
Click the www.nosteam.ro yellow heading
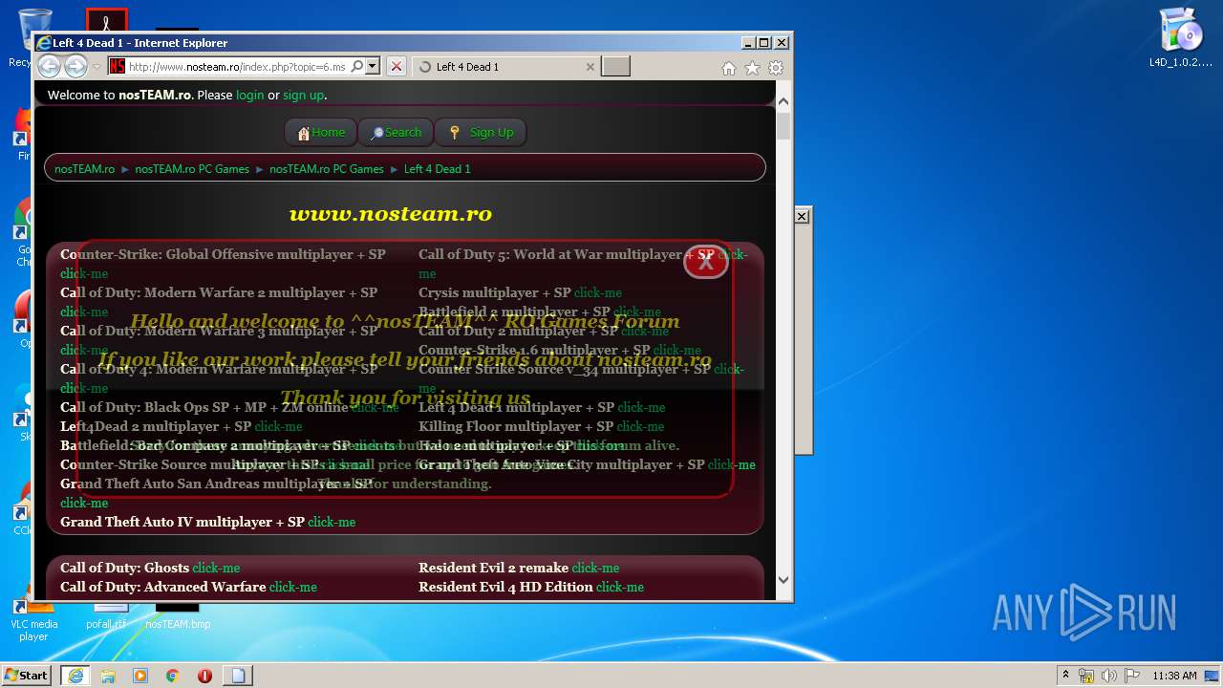point(391,214)
